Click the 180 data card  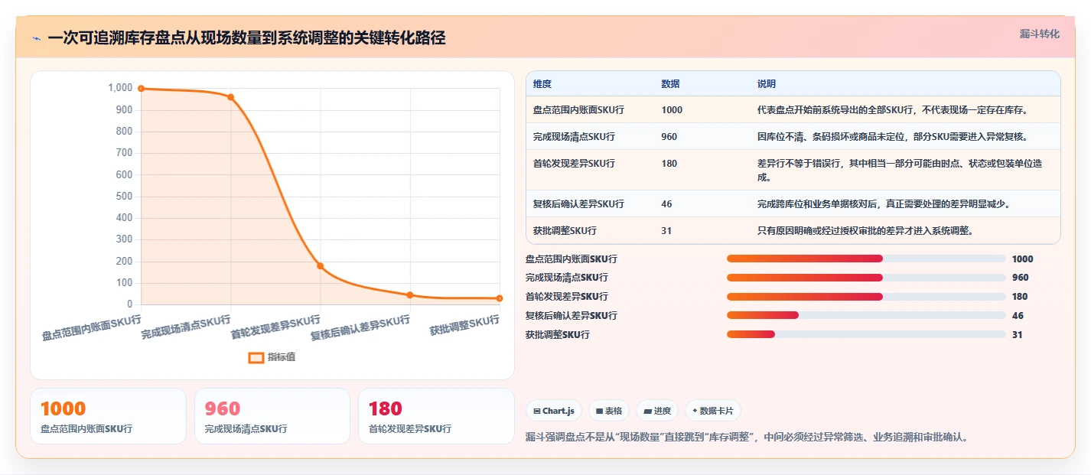pyautogui.click(x=436, y=416)
